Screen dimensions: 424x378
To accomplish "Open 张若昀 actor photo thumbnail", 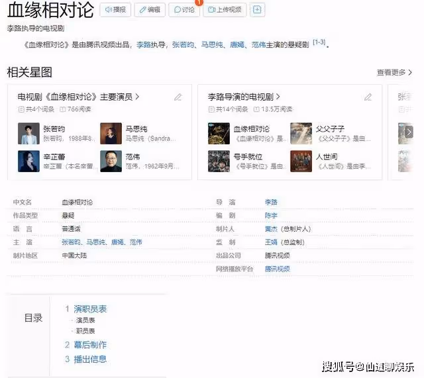I will pos(28,134).
